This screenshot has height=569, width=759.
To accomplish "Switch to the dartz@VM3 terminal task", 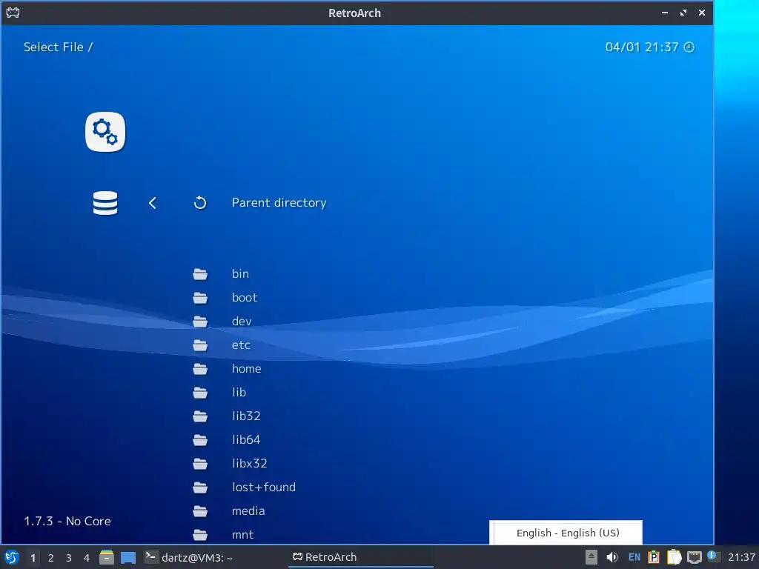I will (x=189, y=557).
